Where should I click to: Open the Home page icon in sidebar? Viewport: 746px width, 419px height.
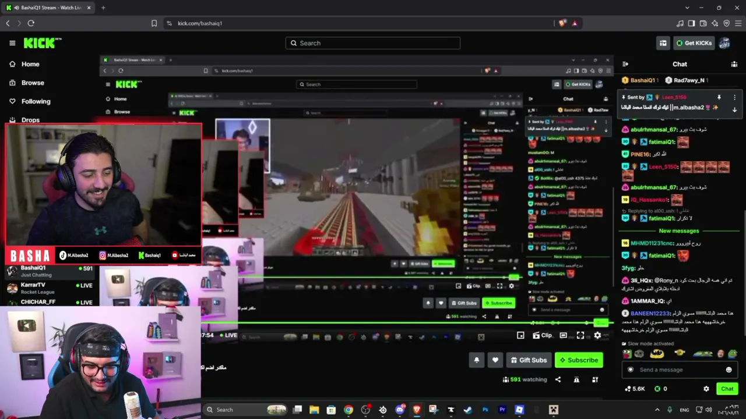click(x=12, y=64)
